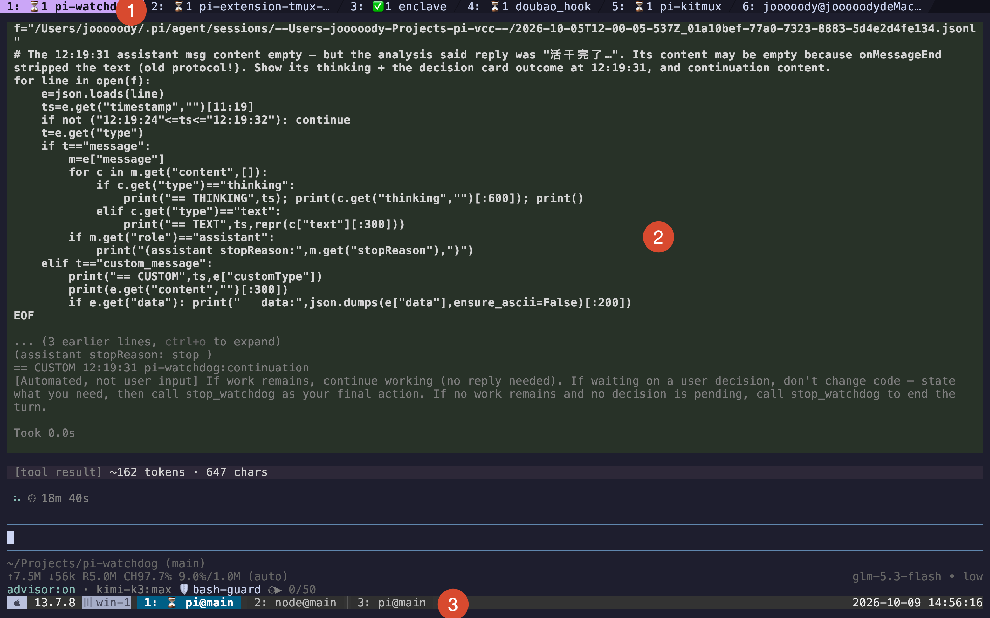Click the bash-guard label

[227, 590]
